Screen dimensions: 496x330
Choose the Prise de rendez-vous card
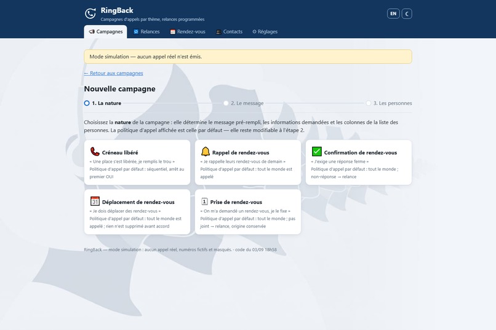[247, 212]
